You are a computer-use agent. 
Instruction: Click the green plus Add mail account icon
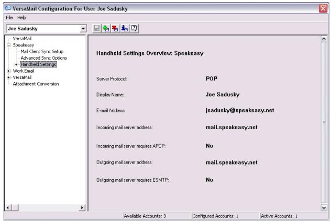106,28
